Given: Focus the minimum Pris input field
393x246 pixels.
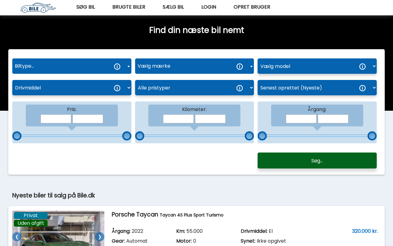Looking at the screenshot, I should (56, 119).
